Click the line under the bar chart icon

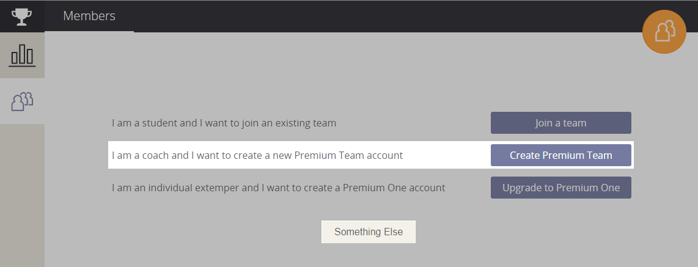click(x=22, y=67)
